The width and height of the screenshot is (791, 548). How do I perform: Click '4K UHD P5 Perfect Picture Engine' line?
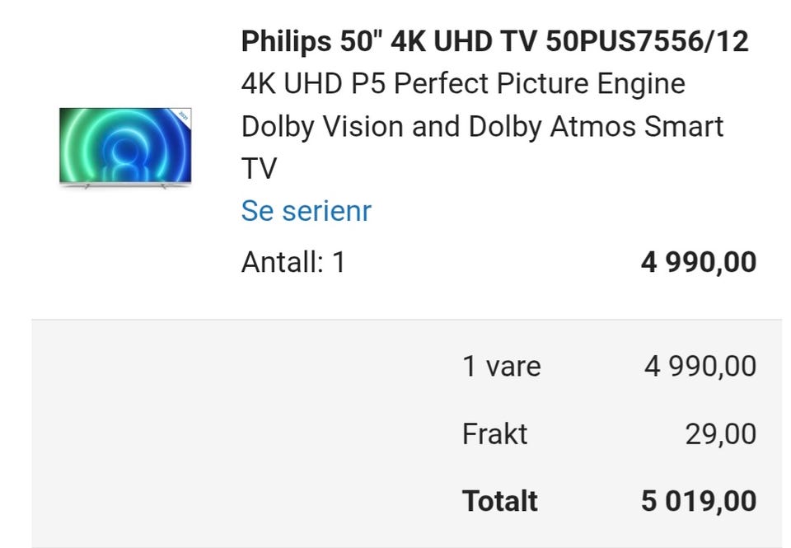tap(463, 84)
